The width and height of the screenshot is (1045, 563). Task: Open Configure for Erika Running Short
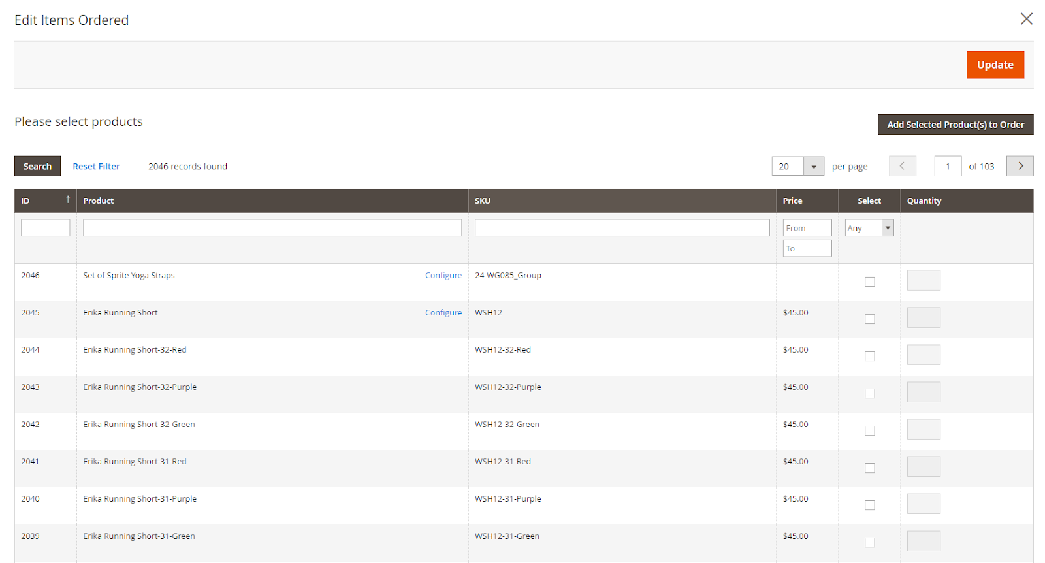point(443,313)
